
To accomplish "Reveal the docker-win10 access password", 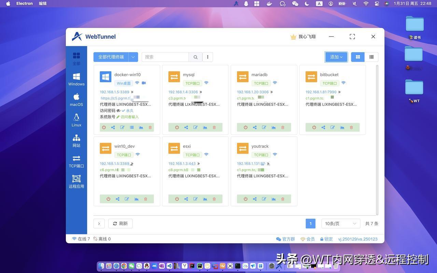I will [x=118, y=111].
